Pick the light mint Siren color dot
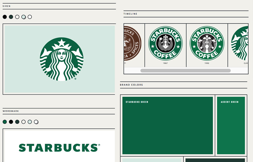Viewport: 253px width, 162px height. (x=24, y=17)
